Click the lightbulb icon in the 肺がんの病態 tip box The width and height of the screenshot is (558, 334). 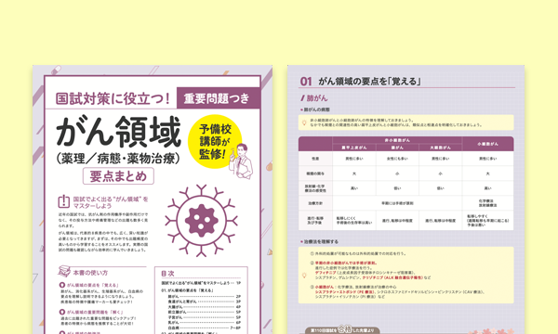point(304,122)
